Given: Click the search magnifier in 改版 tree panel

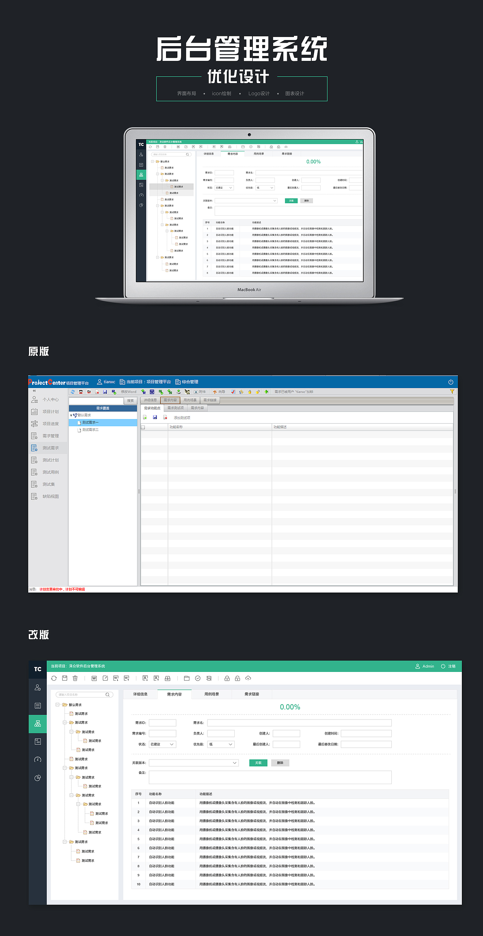Looking at the screenshot, I should pyautogui.click(x=108, y=695).
